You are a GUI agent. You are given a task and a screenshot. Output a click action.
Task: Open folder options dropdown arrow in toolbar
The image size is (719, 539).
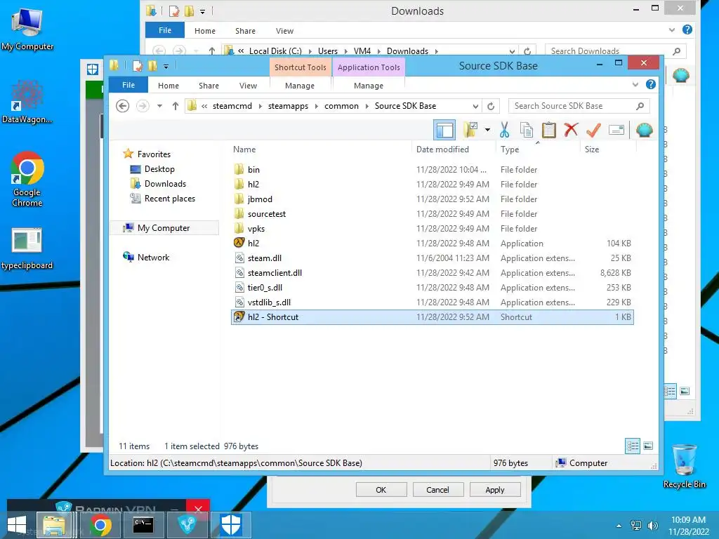click(487, 130)
